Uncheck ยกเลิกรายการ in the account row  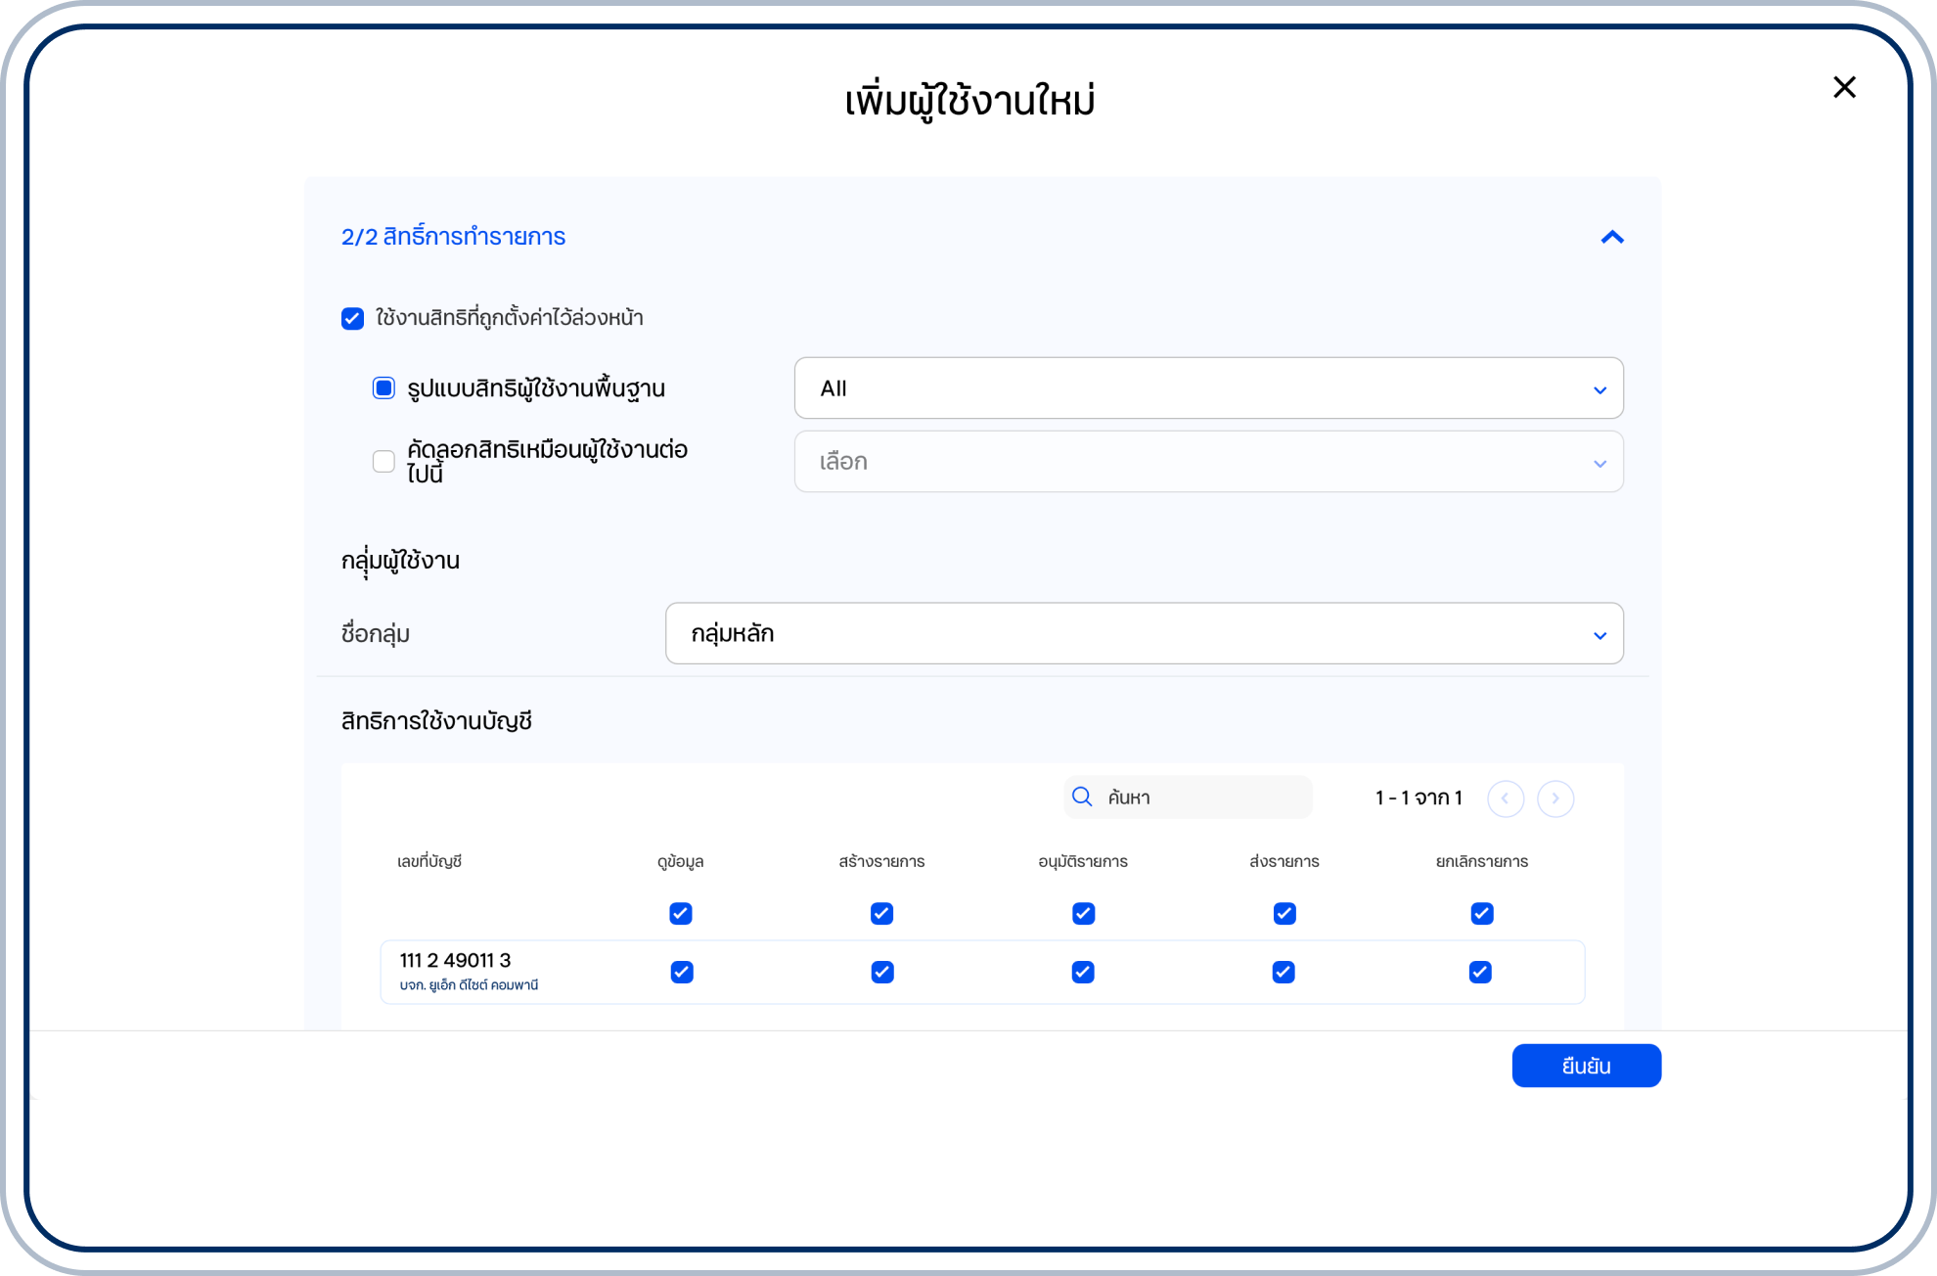1481,972
